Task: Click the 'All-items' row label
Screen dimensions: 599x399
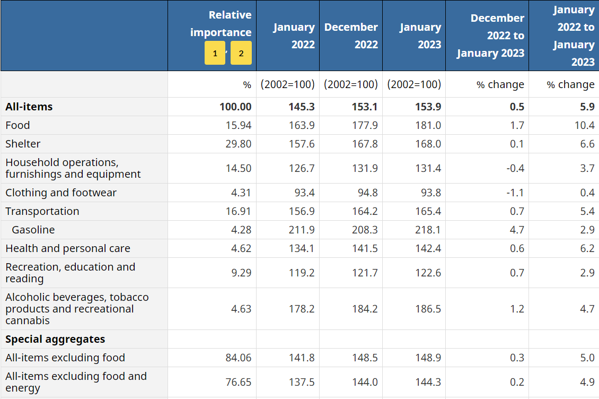Action: click(x=29, y=107)
